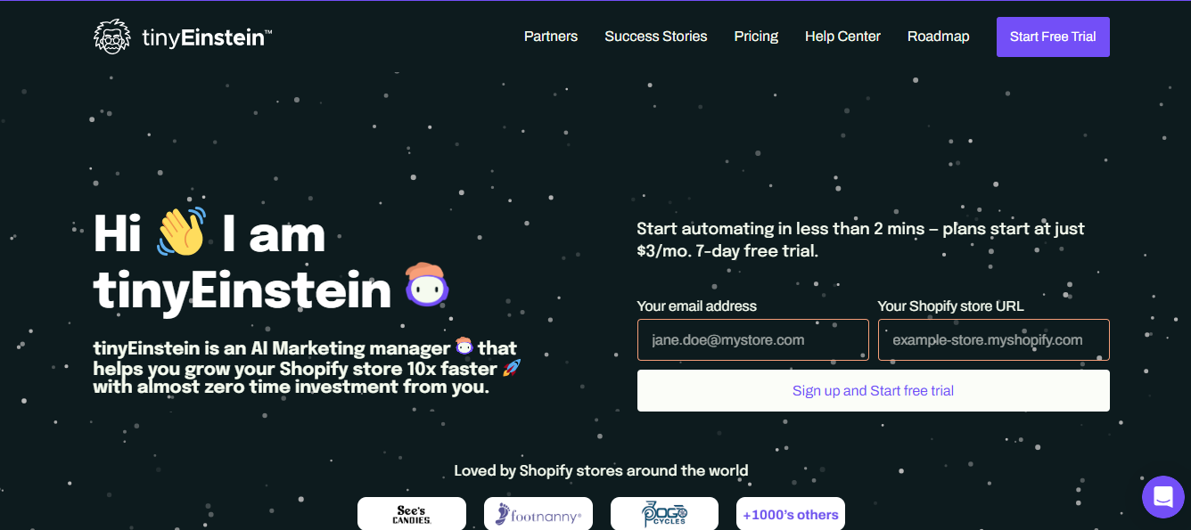The width and height of the screenshot is (1191, 530).
Task: Click the purple robot mascot icon
Action: (x=427, y=286)
